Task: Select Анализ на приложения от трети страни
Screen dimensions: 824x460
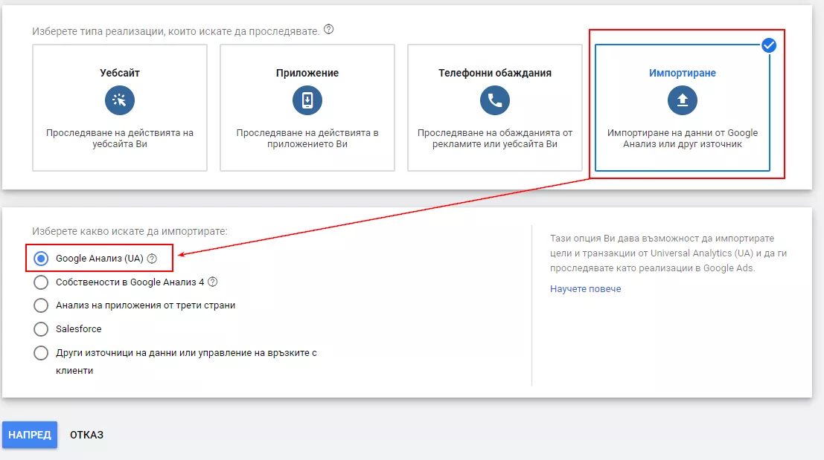Action: point(41,305)
